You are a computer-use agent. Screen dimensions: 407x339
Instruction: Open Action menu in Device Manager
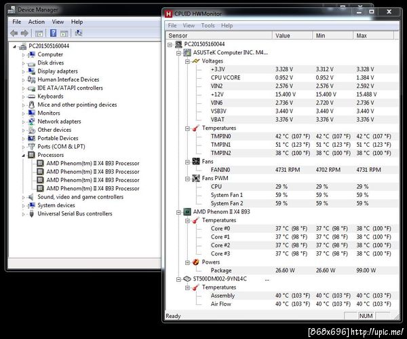[x=37, y=22]
